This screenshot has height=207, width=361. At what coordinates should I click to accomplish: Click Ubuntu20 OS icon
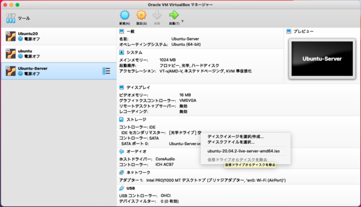[11, 36]
